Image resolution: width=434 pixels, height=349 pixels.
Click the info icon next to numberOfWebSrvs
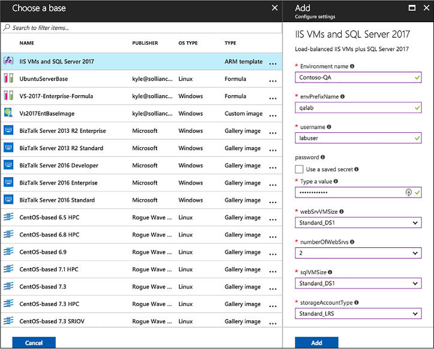(352, 242)
